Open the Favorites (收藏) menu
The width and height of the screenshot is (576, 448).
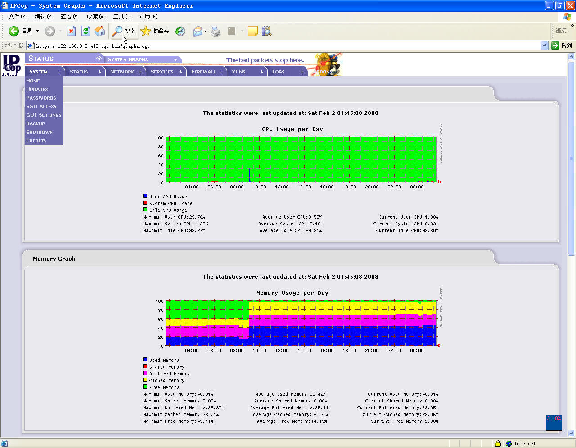coord(96,17)
